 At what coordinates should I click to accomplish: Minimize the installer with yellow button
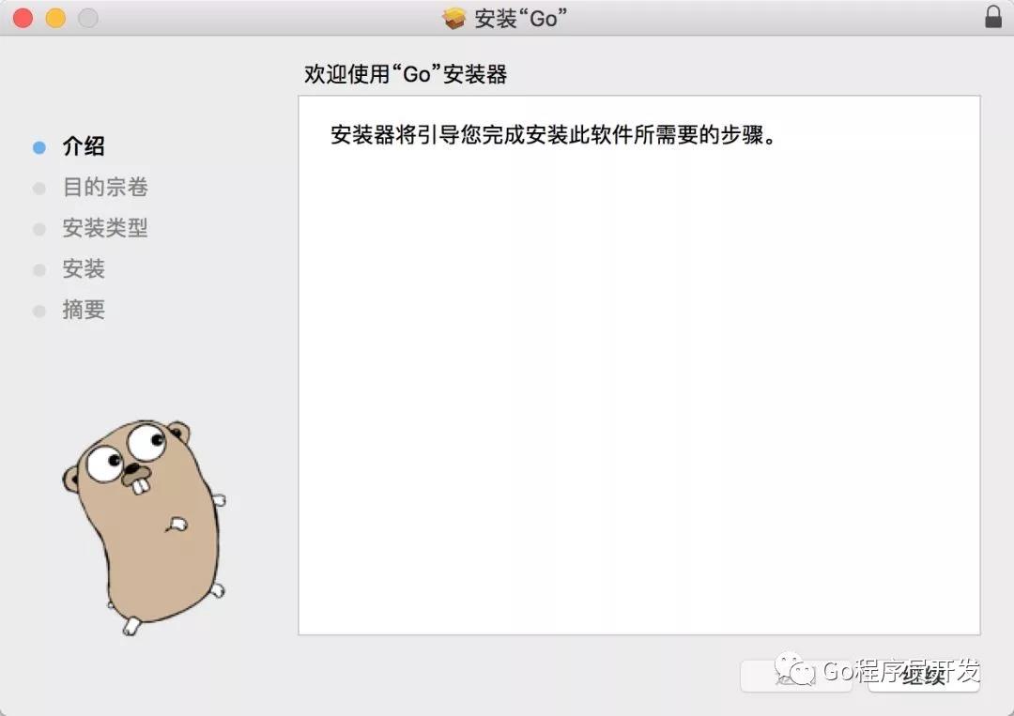click(x=55, y=18)
